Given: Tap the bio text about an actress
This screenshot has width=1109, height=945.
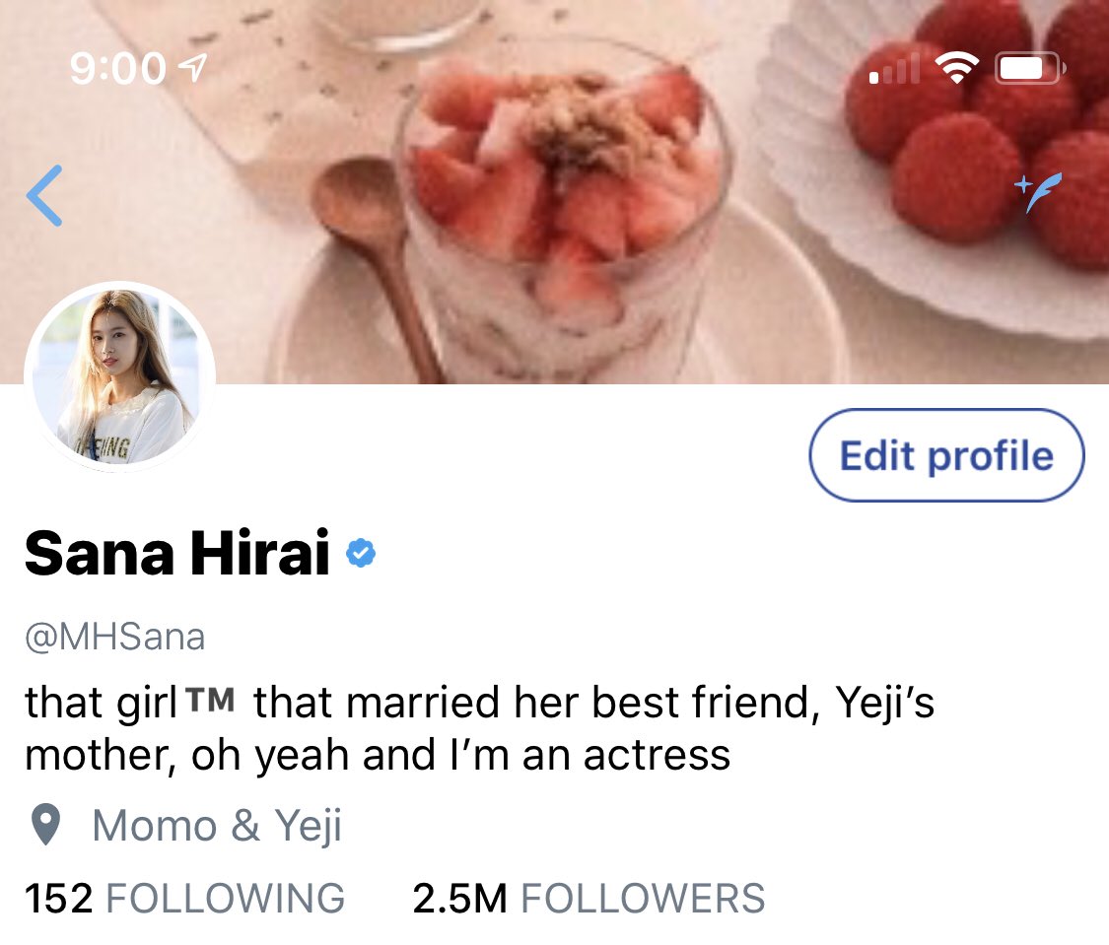Looking at the screenshot, I should pyautogui.click(x=479, y=729).
